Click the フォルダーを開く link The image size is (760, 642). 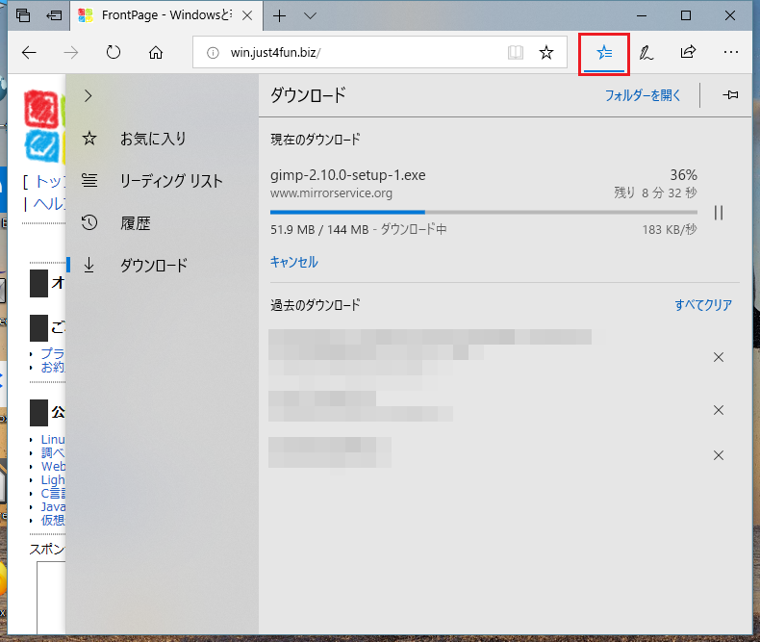[643, 95]
